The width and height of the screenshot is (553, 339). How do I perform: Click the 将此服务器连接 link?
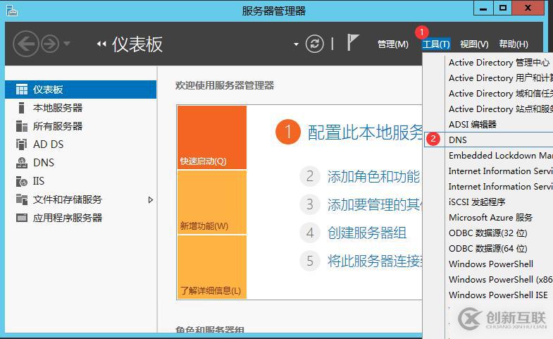[x=375, y=261]
